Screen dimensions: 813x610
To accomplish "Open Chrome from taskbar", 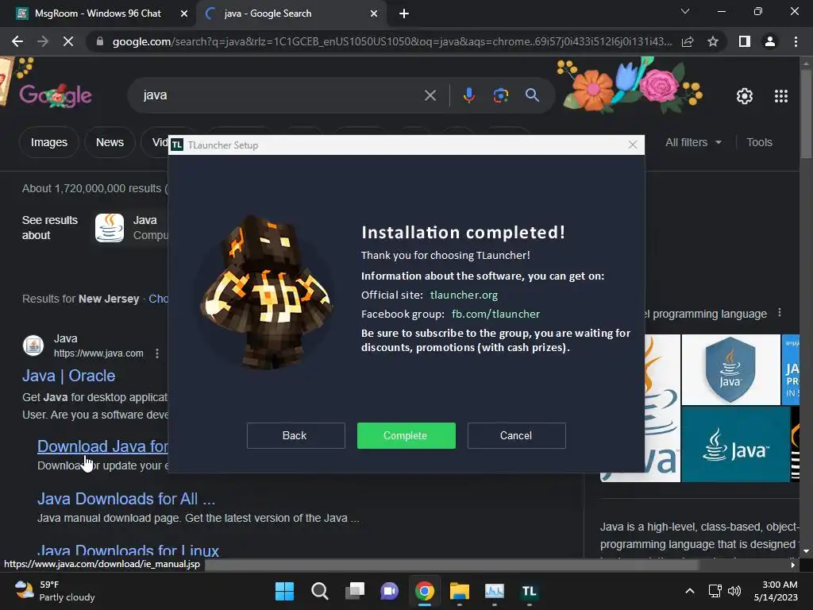I will pos(425,591).
